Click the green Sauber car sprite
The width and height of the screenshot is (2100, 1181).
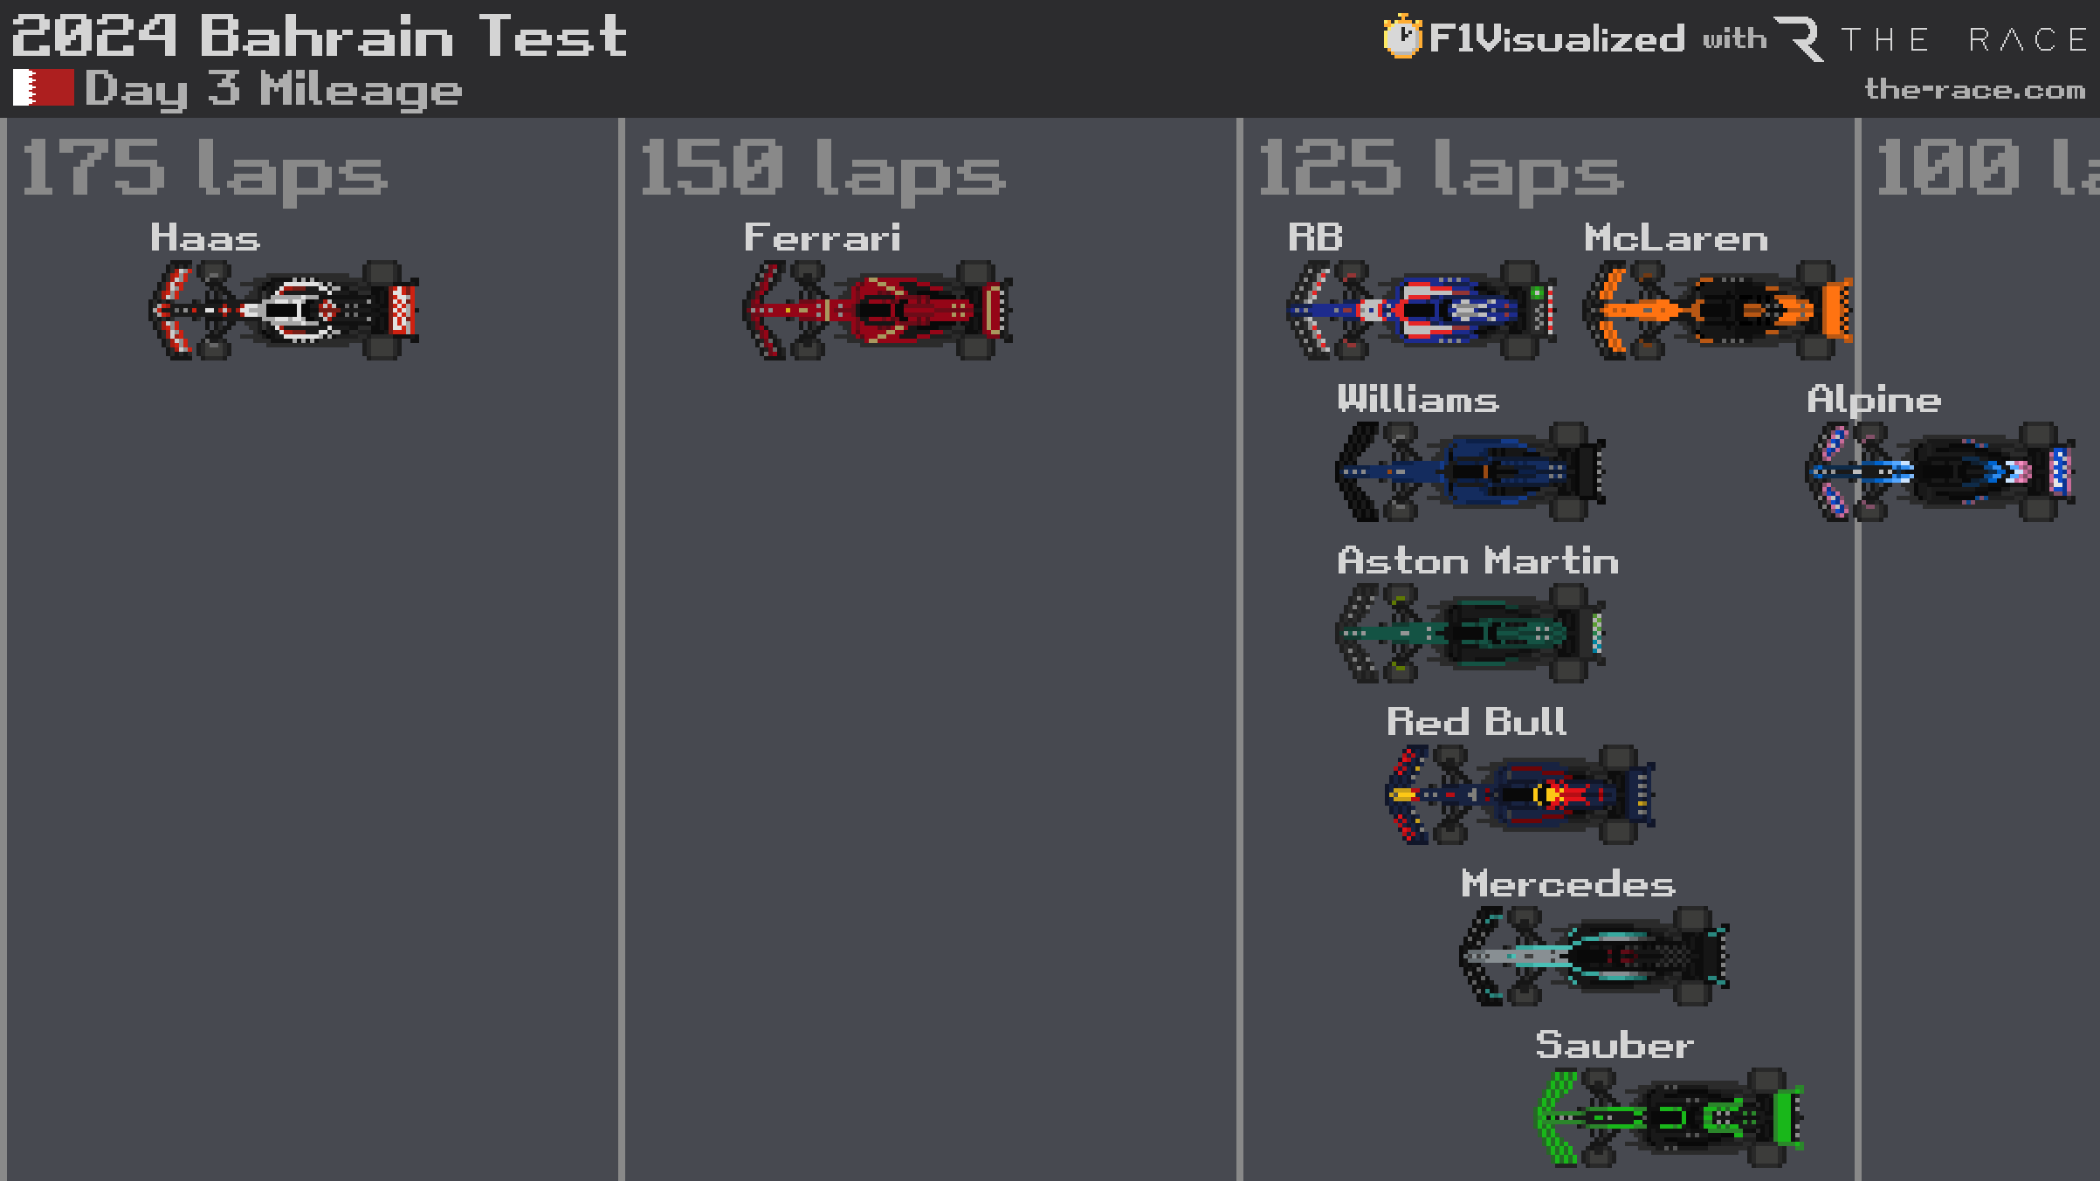[1670, 1117]
